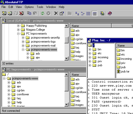Click the PC Improvements tree scrollbar thumb
This screenshot has height=114, width=133.
coord(66,84)
